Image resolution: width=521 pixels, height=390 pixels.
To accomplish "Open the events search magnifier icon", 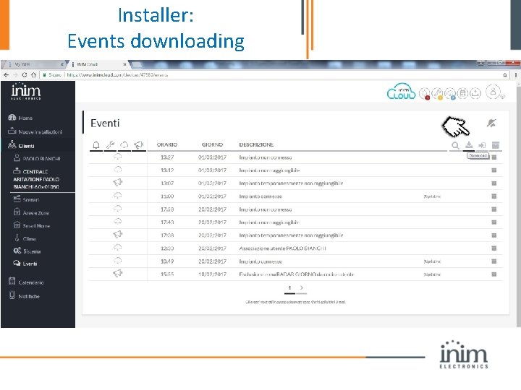I will [455, 145].
